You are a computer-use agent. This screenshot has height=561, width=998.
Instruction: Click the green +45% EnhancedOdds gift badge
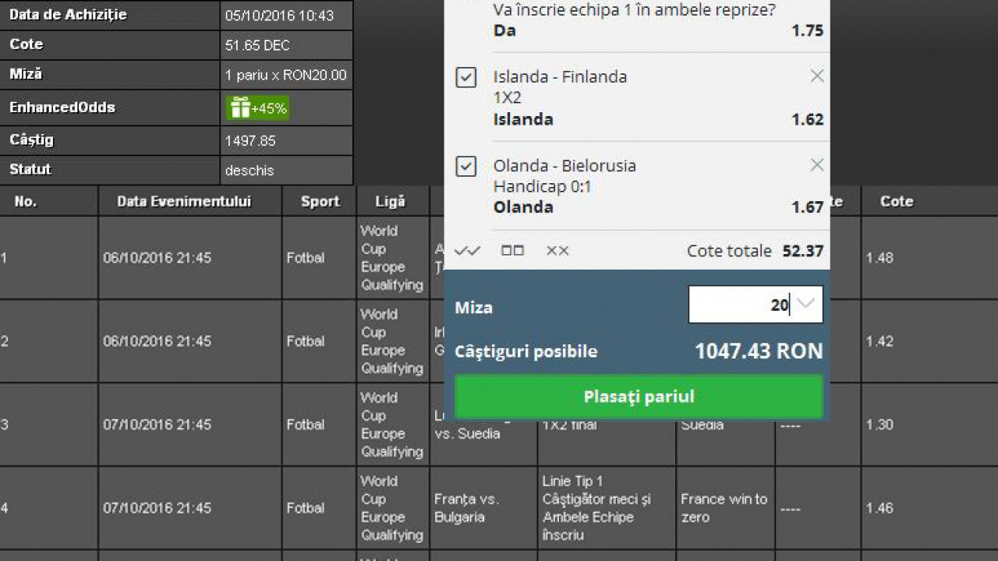click(258, 108)
